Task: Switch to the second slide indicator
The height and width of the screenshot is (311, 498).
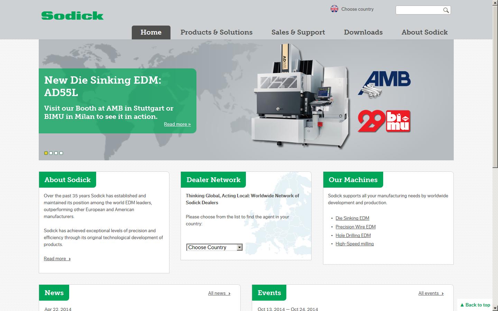Action: pyautogui.click(x=51, y=153)
